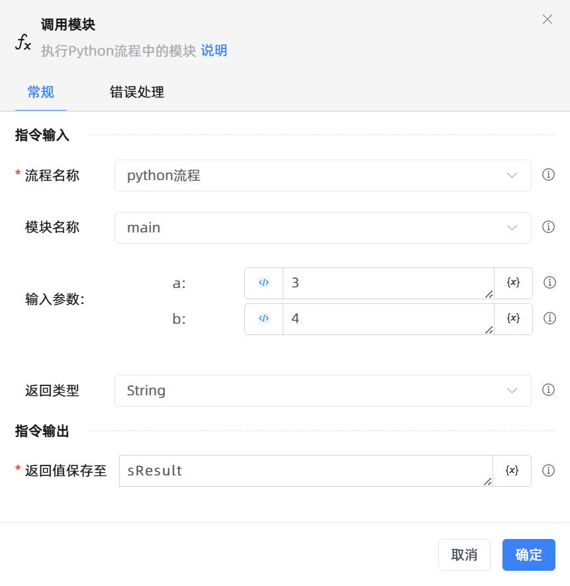Open the {x} variable picker for parameter a

(x=512, y=283)
